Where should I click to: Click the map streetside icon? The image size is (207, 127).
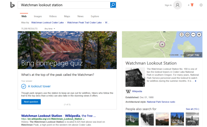click(182, 35)
